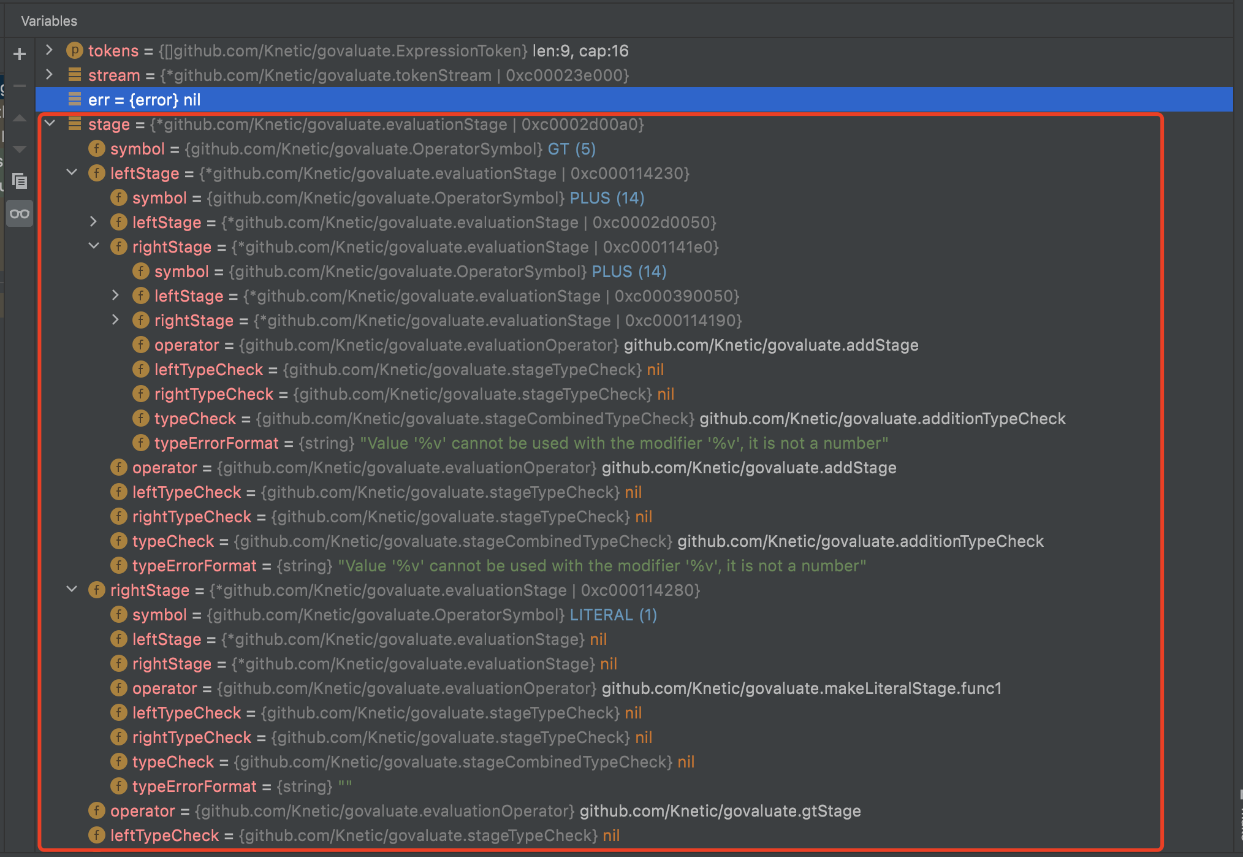Click field icon of leftStage 0xc000390050
The width and height of the screenshot is (1243, 857).
141,295
